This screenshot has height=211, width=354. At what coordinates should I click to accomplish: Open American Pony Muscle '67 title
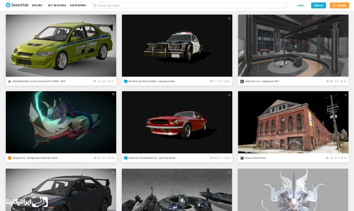[152, 158]
